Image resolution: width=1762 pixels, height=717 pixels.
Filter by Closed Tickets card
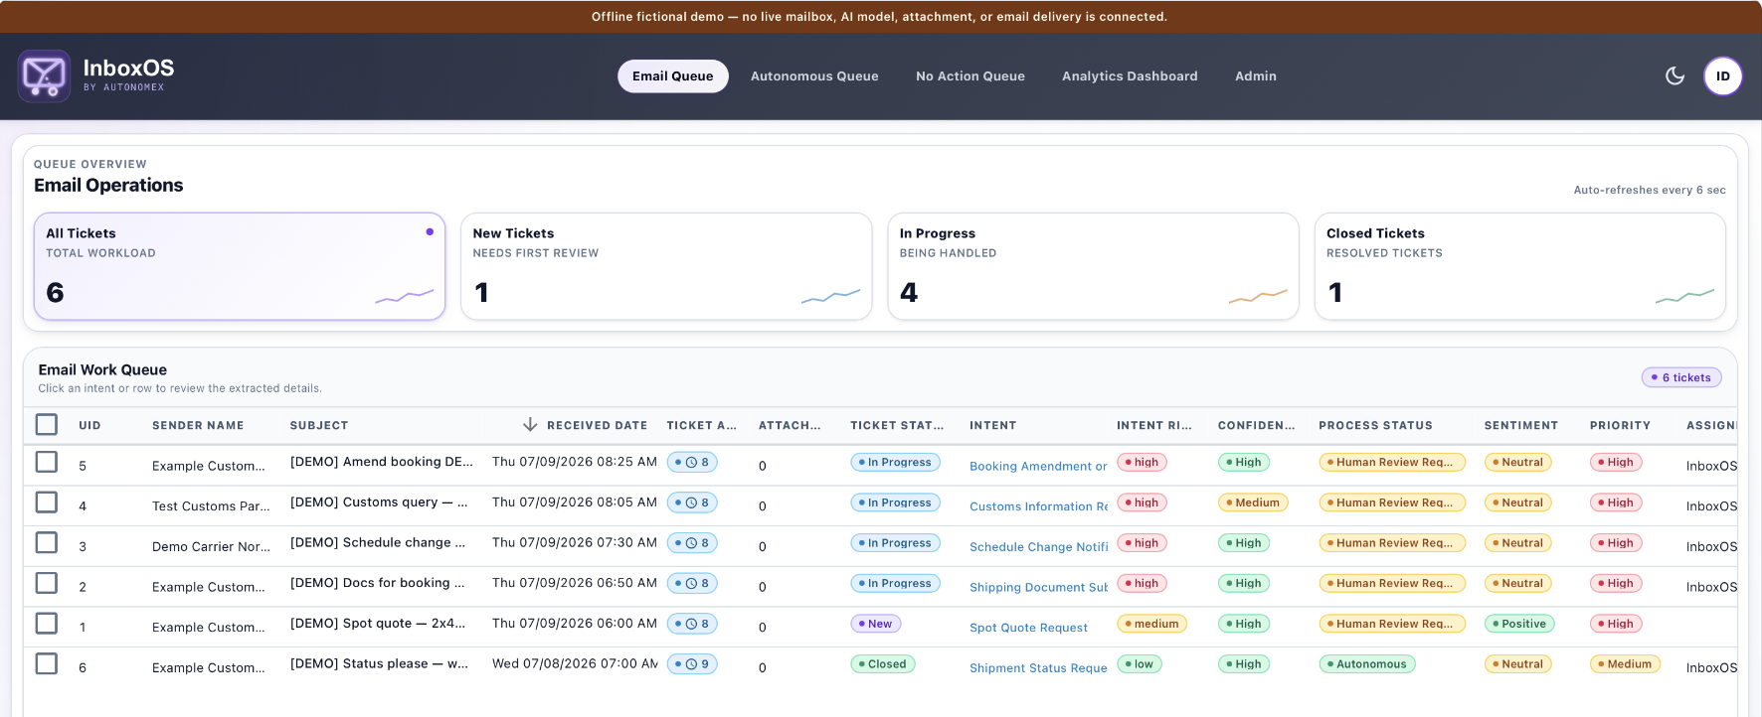[1520, 266]
